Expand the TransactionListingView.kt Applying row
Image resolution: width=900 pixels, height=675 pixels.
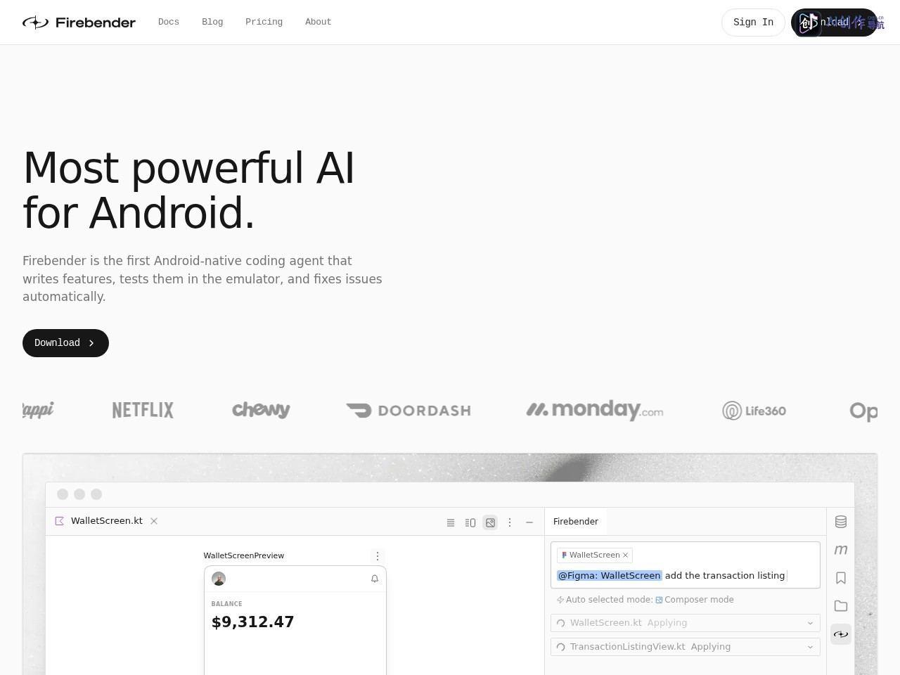tap(686, 647)
